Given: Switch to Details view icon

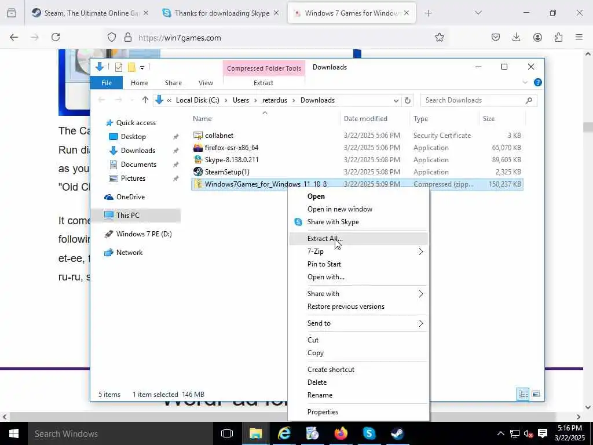Looking at the screenshot, I should [523, 394].
